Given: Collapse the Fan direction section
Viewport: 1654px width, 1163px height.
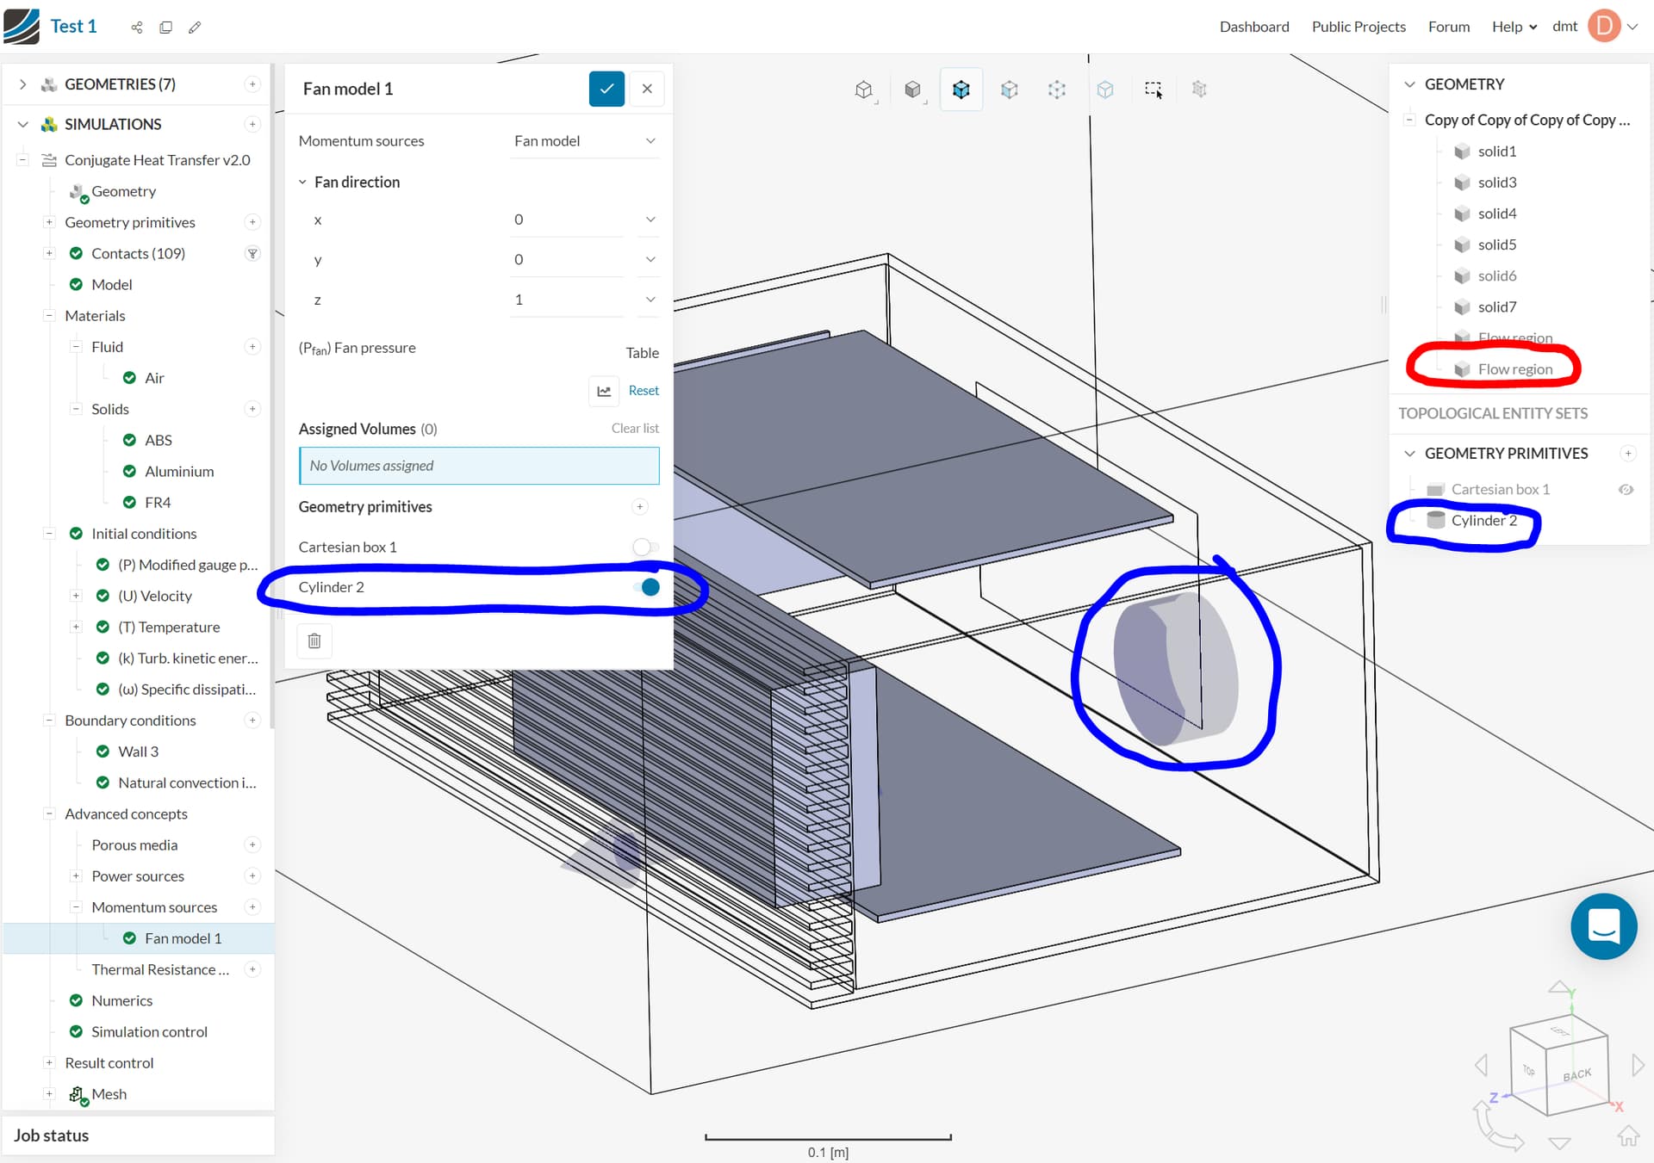Looking at the screenshot, I should tap(303, 182).
